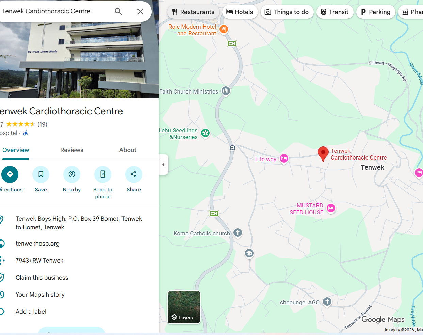Click the search magnifier icon
Screen dimensions: 423x335
(118, 12)
